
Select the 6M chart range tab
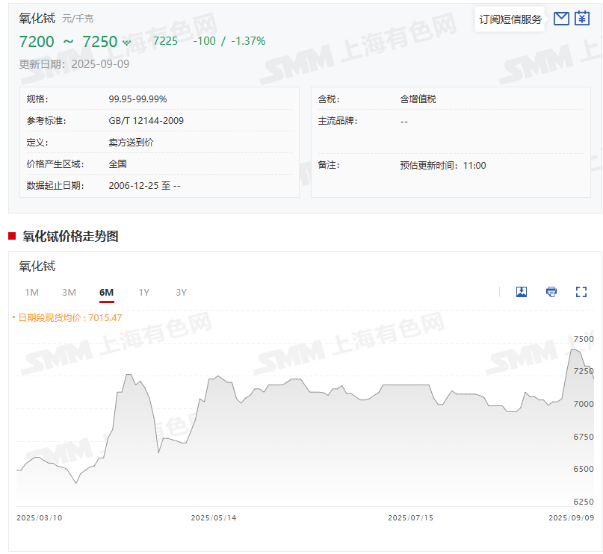point(107,293)
